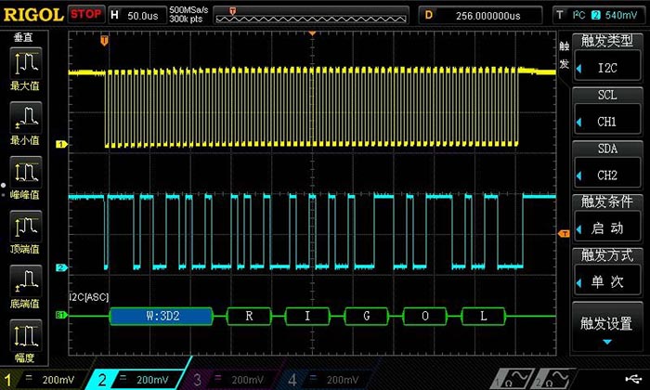Select the 最小值 (minimum) measurement icon
Viewport: 650px width, 390px height.
tap(24, 118)
